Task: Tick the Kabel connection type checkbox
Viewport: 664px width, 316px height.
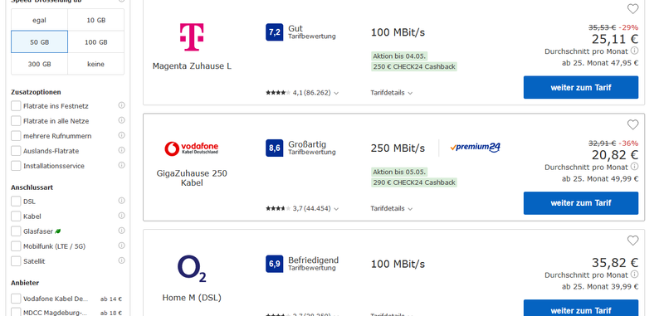Action: [x=16, y=216]
